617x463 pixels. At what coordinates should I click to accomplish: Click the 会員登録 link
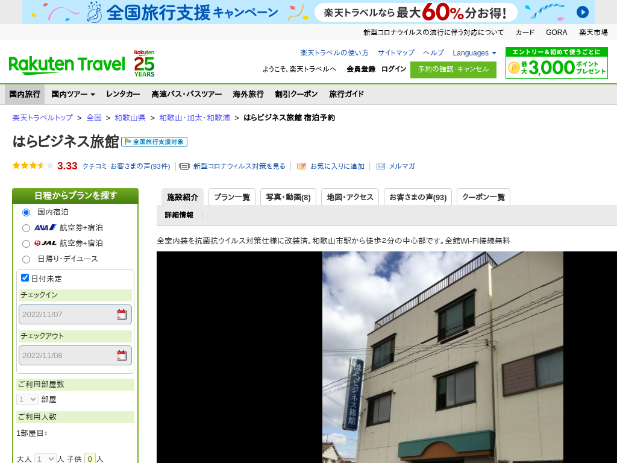[361, 69]
